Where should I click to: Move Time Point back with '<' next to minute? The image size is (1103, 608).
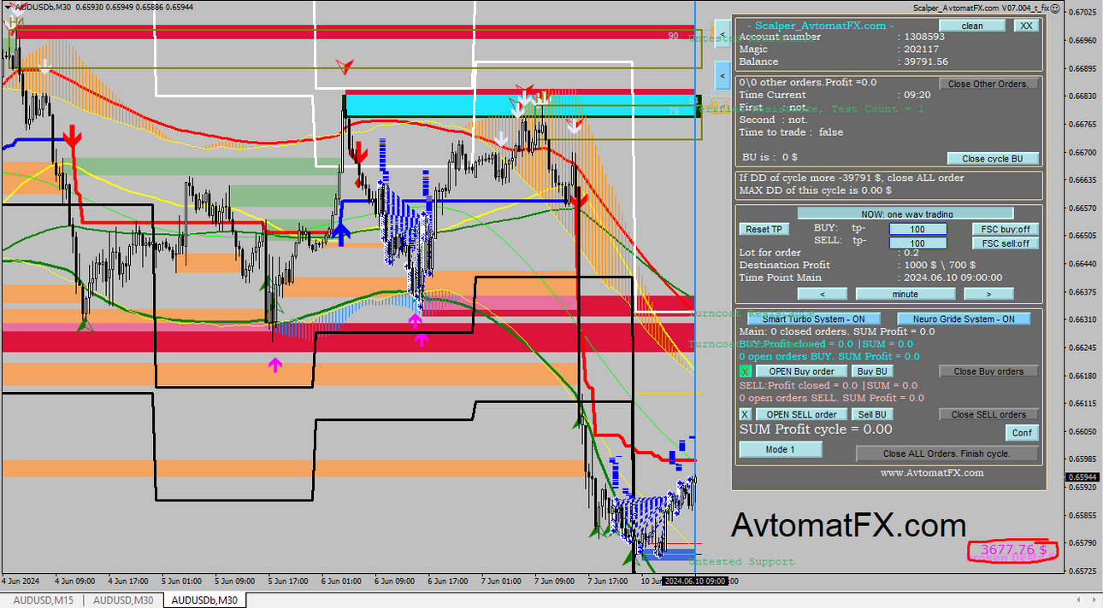823,294
